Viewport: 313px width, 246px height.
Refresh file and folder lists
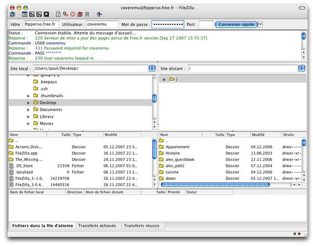tap(58, 14)
